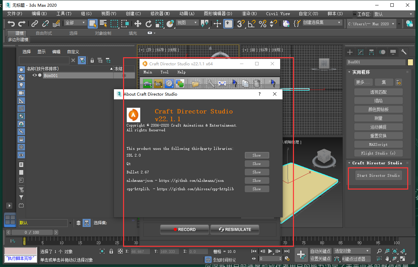Image resolution: width=418 pixels, height=267 pixels.
Task: Click the Undo arrow in main toolbar
Action: point(11,24)
